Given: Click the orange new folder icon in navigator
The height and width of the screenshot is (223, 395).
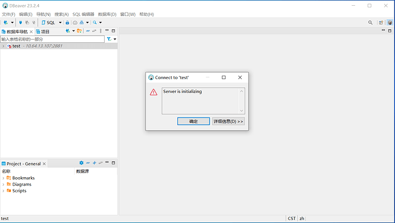Looking at the screenshot, I should point(79,31).
